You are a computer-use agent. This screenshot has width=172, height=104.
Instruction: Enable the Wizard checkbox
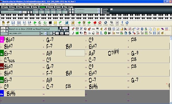point(101,11)
